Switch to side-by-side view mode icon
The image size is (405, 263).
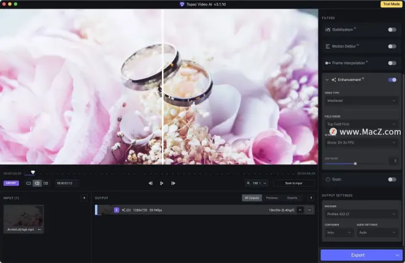(x=45, y=183)
